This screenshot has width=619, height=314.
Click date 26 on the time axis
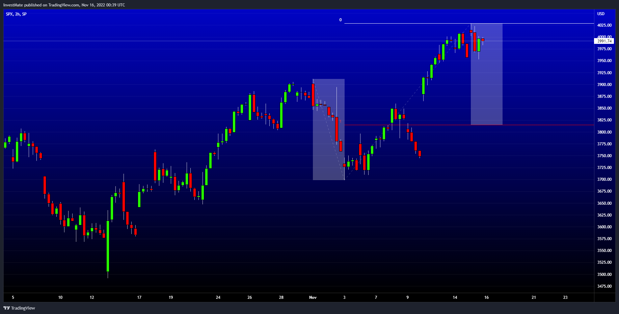point(250,297)
